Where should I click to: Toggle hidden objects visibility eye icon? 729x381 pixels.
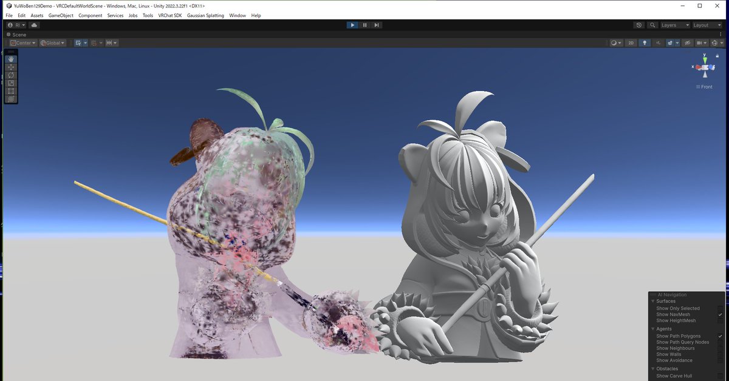tap(687, 43)
